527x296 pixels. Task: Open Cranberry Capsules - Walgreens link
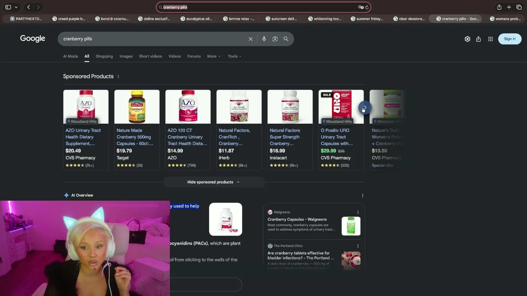(x=297, y=220)
